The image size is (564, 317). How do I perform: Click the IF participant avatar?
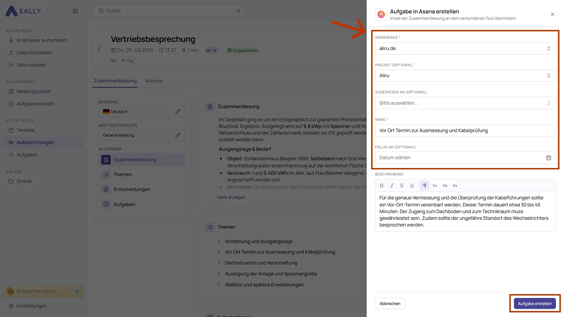pyautogui.click(x=215, y=50)
